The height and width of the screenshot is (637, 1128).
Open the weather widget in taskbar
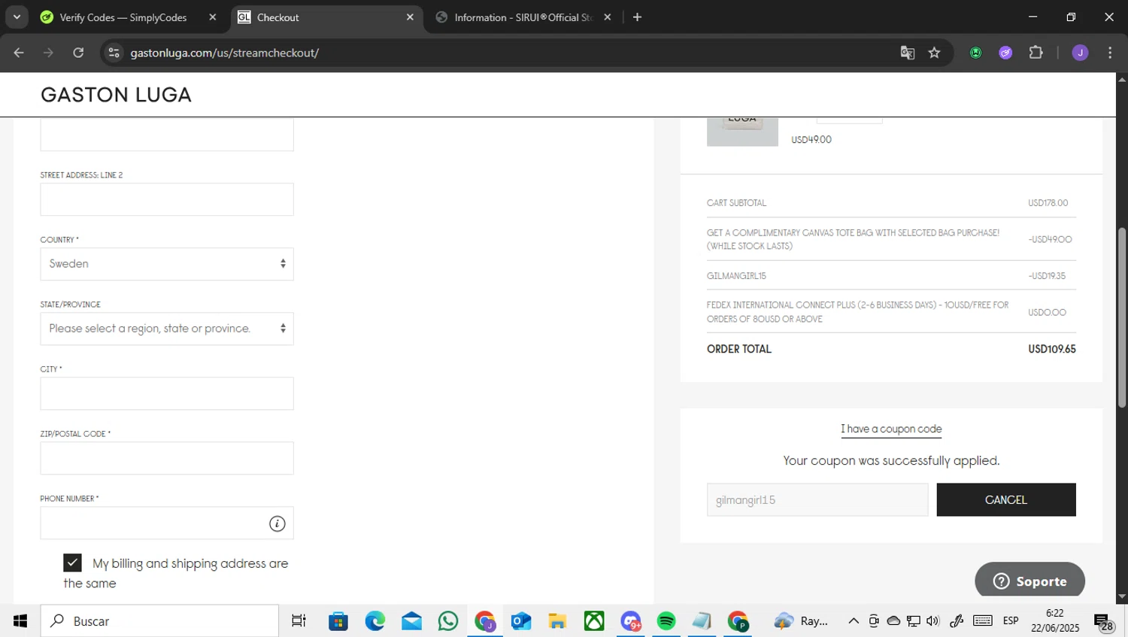click(801, 620)
